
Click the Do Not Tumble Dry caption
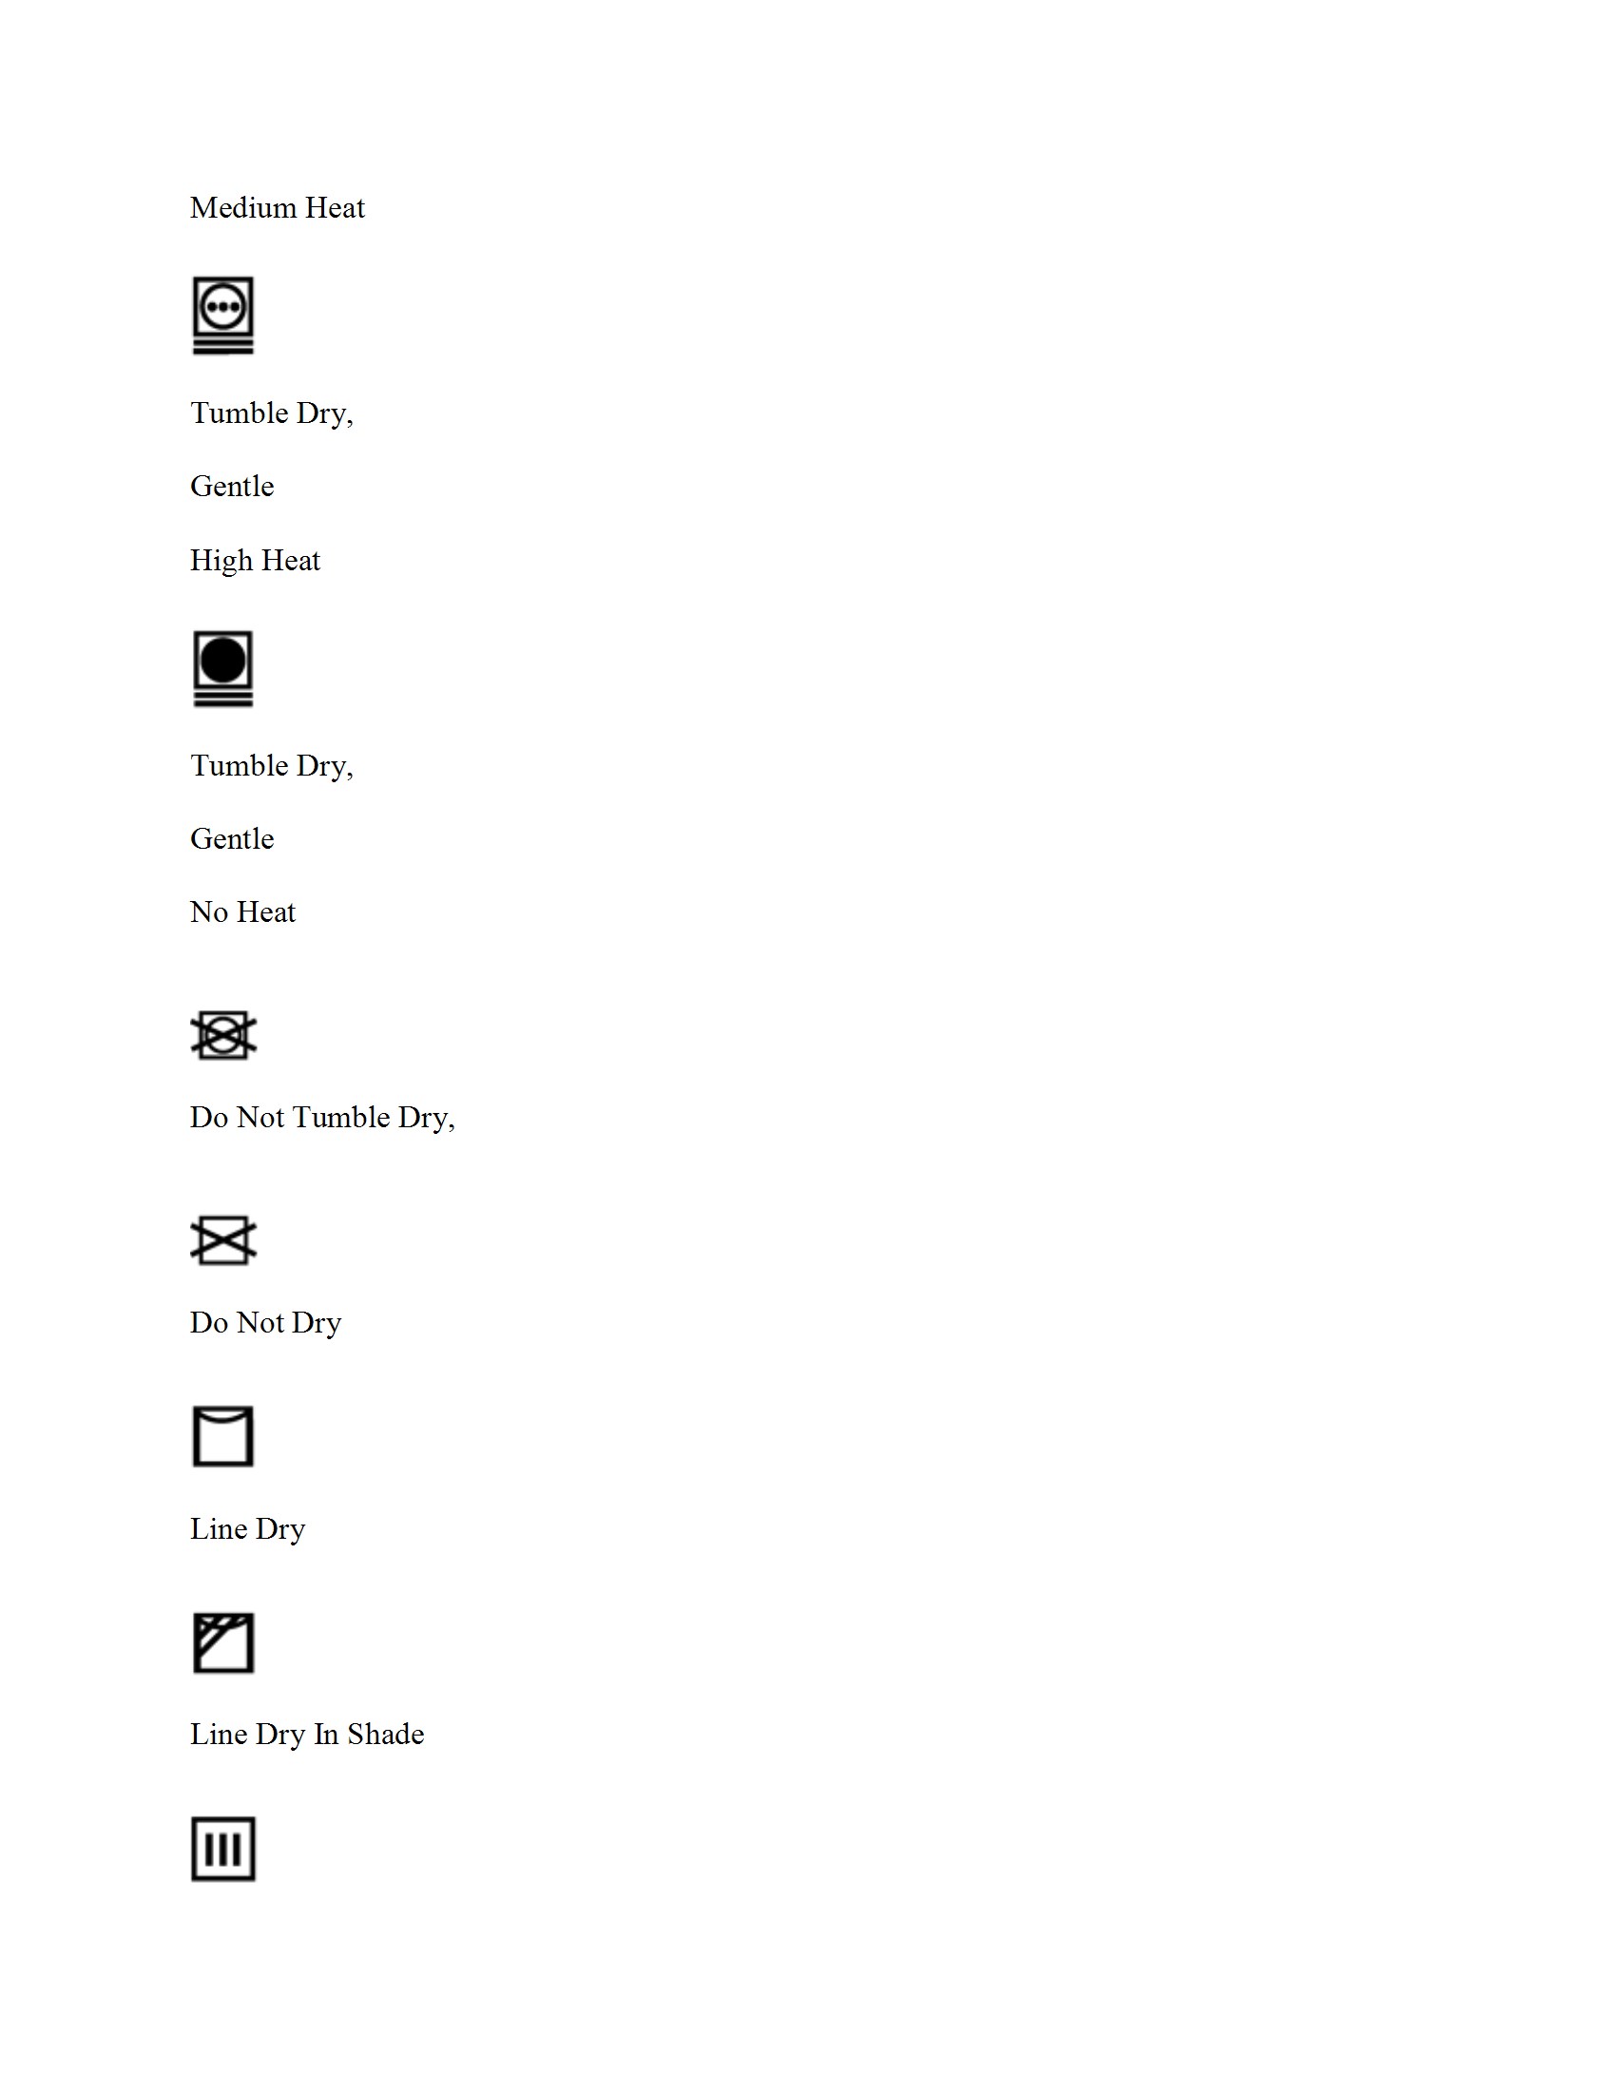pyautogui.click(x=322, y=1119)
